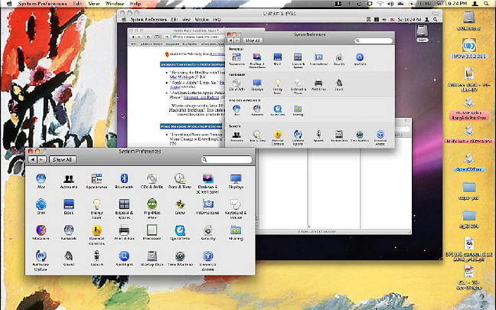Open Parental Controls in front window
This screenshot has height=310, width=496.
[x=96, y=235]
